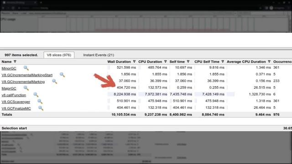This screenshot has height=164, width=292.
Task: Select the 997 items selected label
Action: 21,55
